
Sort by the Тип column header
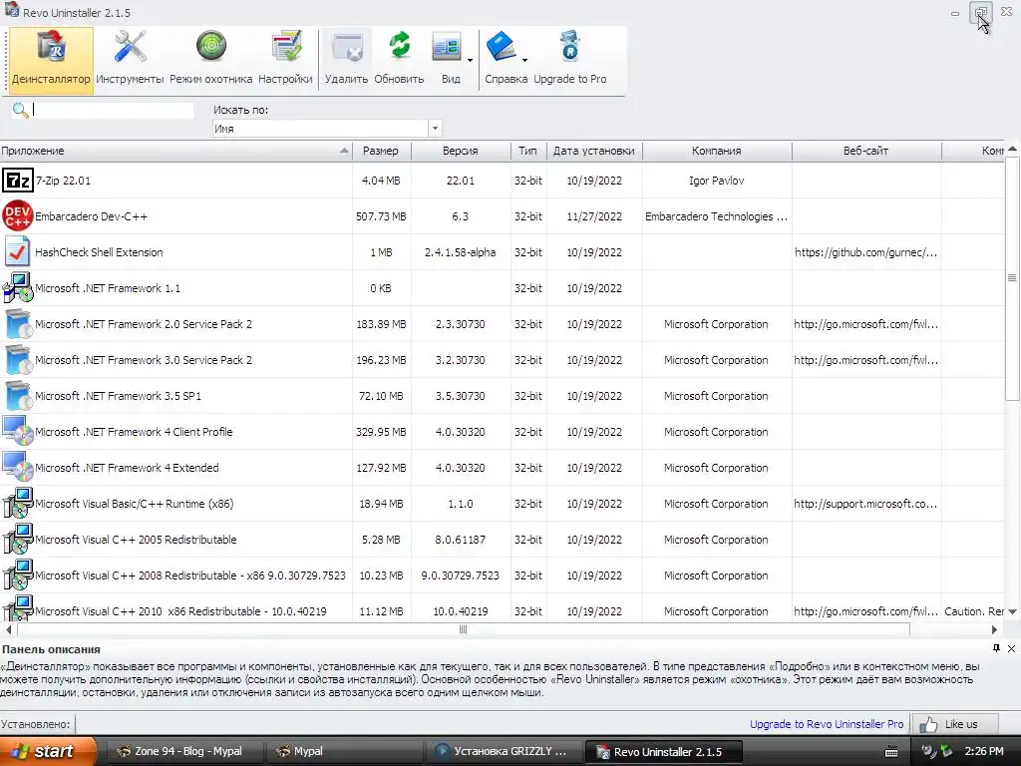click(528, 151)
